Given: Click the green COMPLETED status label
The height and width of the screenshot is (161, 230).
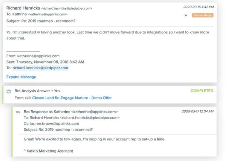Looking at the screenshot, I should pos(202,91).
